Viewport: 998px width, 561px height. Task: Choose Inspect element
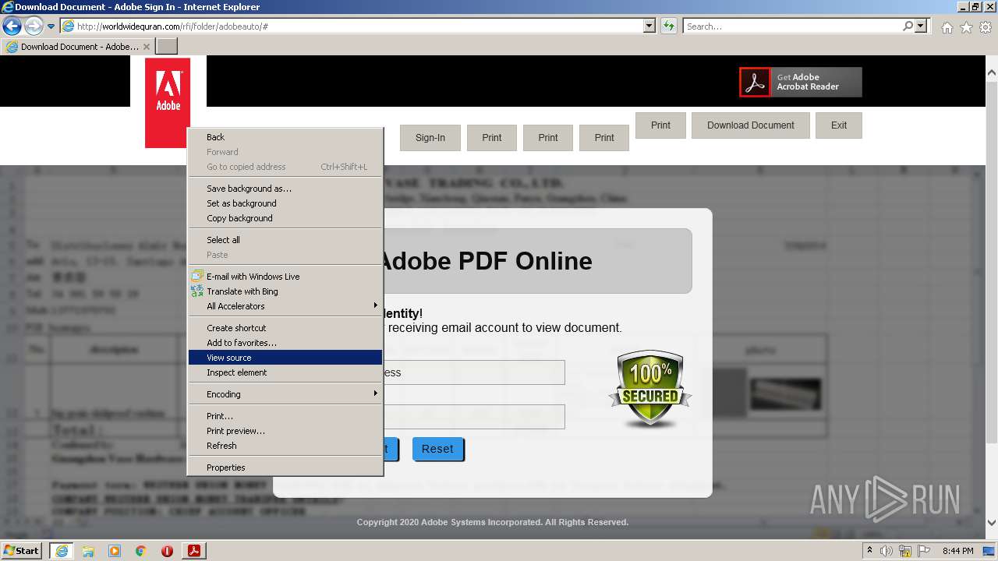pos(285,372)
